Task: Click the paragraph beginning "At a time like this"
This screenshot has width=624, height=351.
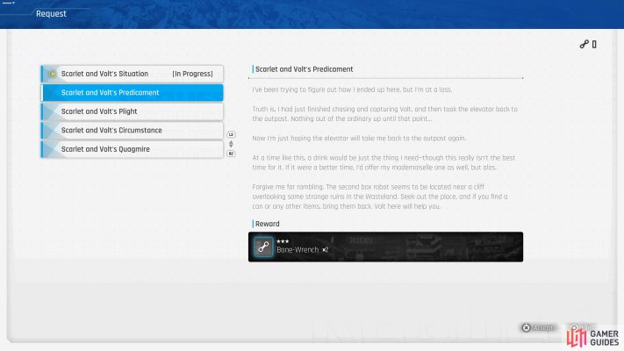Action: coord(384,162)
